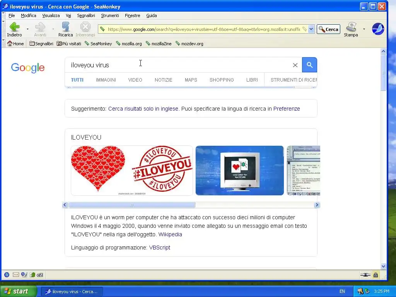The width and height of the screenshot is (396, 297).
Task: Open the Finestre menu
Action: (132, 15)
